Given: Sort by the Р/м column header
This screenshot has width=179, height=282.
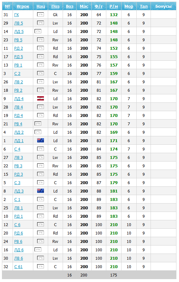Looking at the screenshot, I should [114, 6].
